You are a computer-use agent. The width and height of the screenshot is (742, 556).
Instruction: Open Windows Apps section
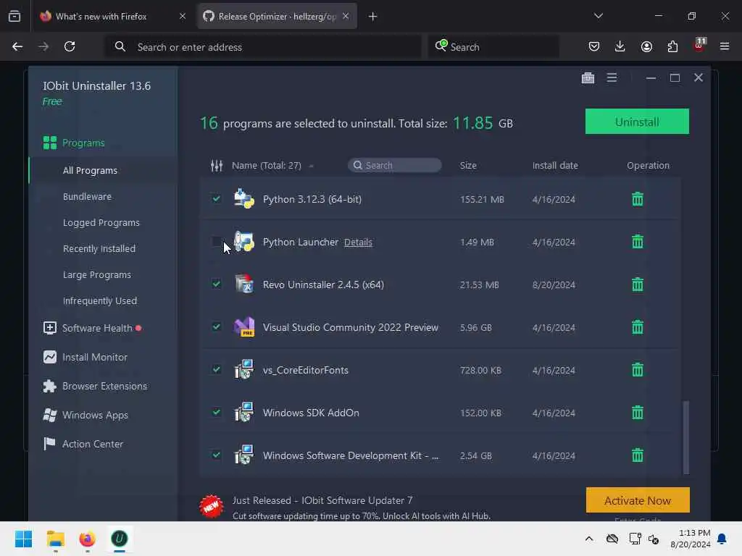[x=86, y=415]
